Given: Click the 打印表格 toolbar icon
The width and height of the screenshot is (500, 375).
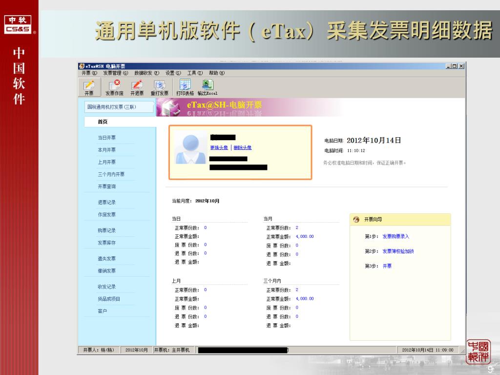Looking at the screenshot, I should (185, 87).
